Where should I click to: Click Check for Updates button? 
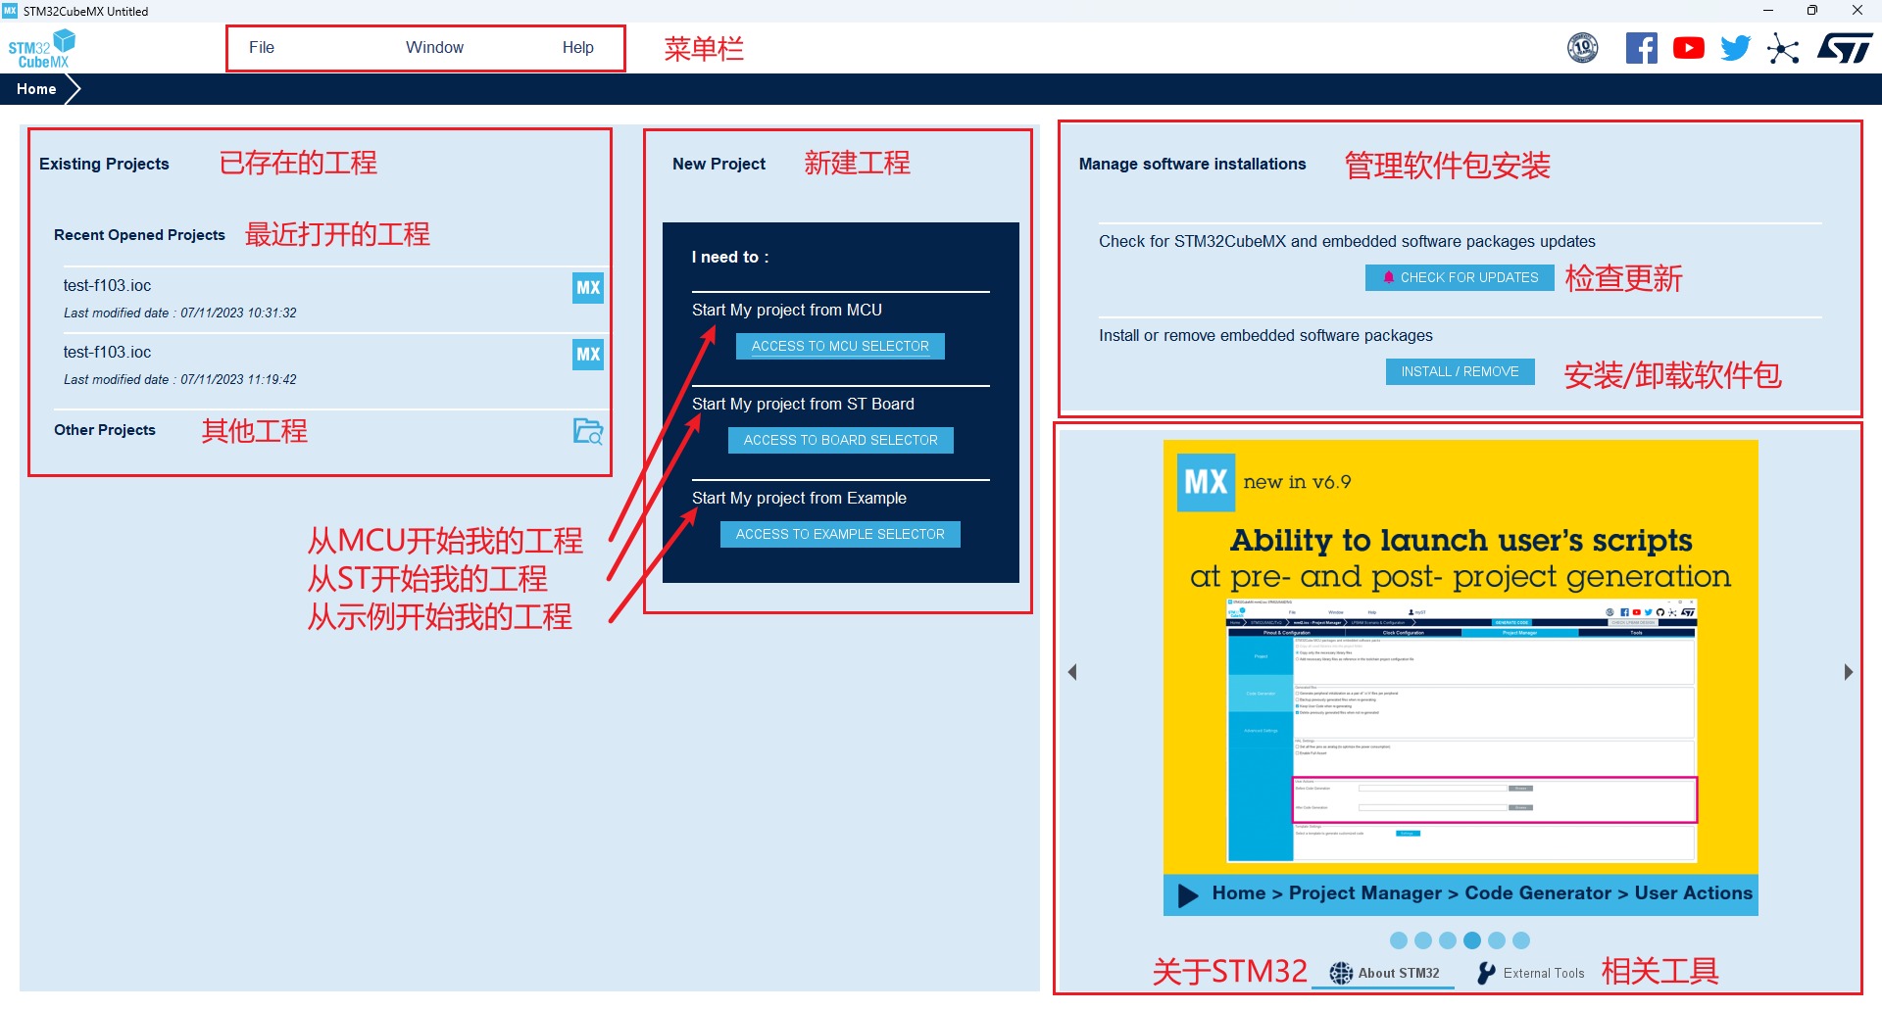(x=1460, y=277)
